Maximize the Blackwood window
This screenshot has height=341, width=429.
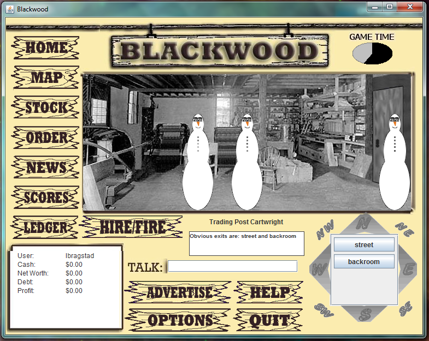pos(390,7)
